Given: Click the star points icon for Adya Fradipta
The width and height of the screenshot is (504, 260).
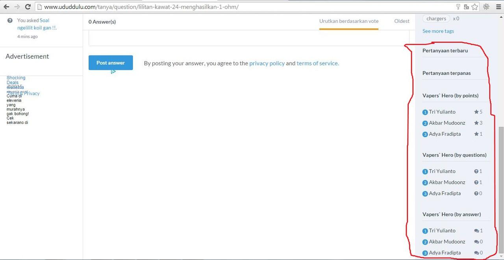Looking at the screenshot, I should [476, 134].
